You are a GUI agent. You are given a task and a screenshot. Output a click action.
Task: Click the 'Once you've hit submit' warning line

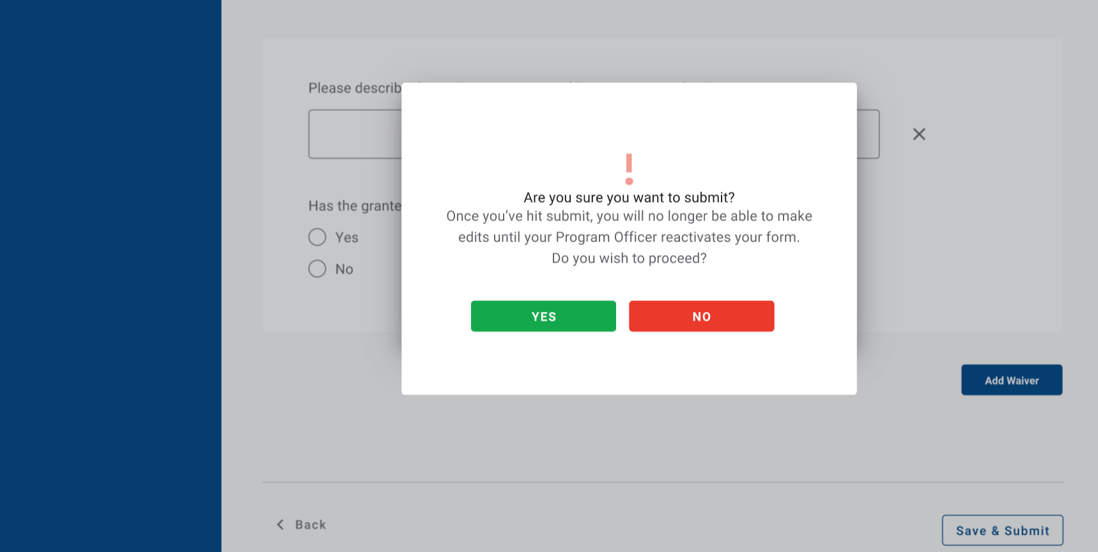[x=629, y=216]
